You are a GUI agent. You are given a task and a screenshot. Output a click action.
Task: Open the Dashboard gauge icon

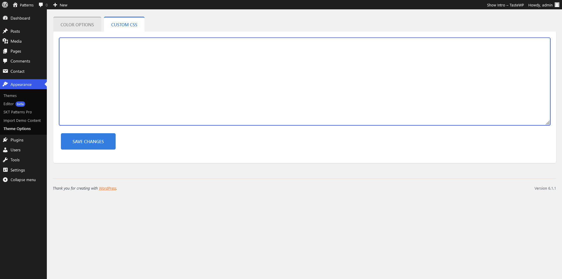pos(5,18)
